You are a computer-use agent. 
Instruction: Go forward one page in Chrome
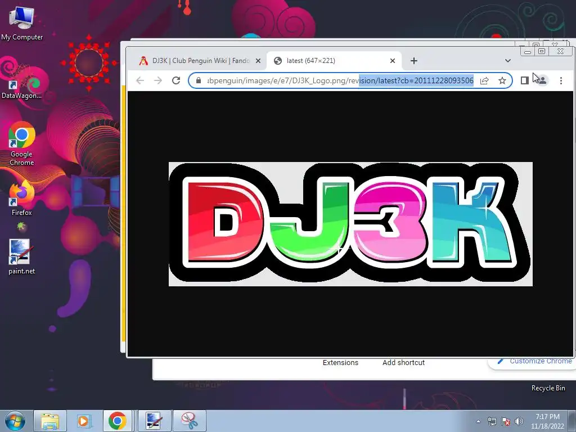pos(158,80)
